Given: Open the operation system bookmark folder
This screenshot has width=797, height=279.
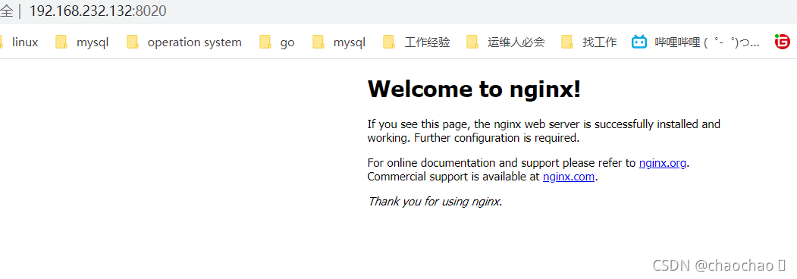Looking at the screenshot, I should tap(184, 42).
